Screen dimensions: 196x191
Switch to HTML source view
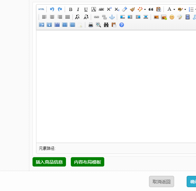pyautogui.click(x=42, y=9)
